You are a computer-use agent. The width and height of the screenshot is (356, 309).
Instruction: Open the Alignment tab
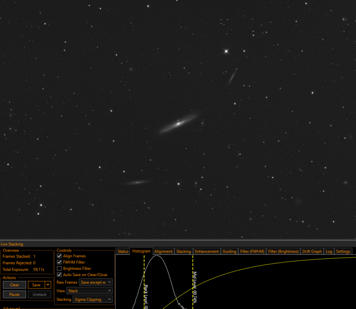(163, 251)
